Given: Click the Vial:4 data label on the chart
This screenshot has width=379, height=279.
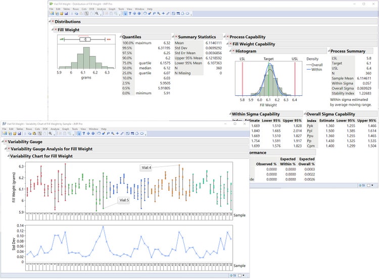Looking at the screenshot, I should (x=146, y=167).
